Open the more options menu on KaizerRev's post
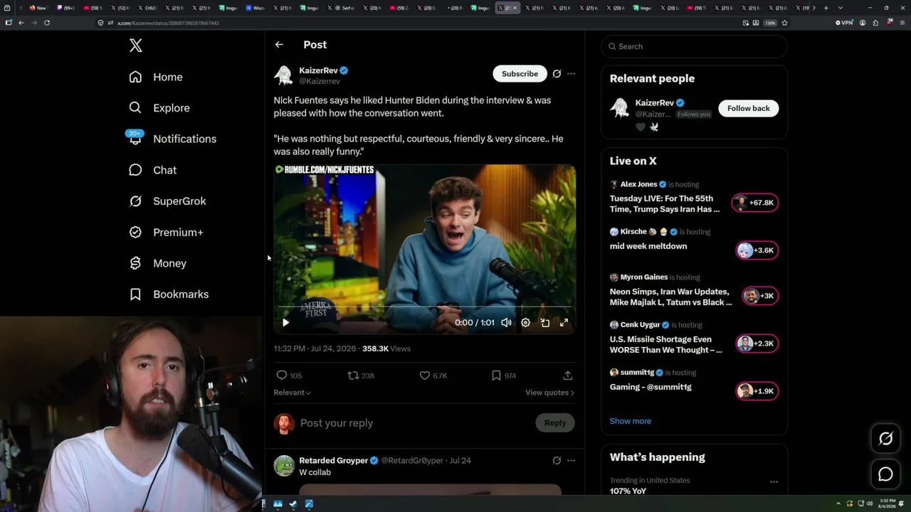The width and height of the screenshot is (911, 512). coord(571,74)
